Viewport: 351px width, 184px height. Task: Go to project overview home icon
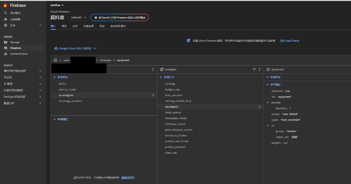pos(5,19)
